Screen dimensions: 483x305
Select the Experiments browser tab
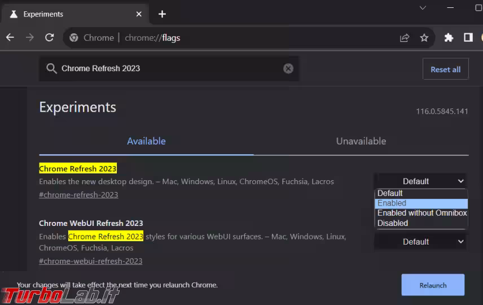click(x=76, y=14)
